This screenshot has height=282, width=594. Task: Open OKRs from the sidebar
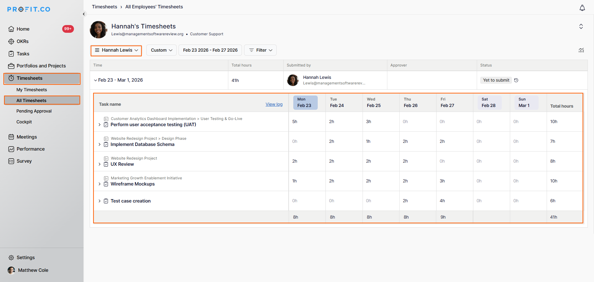click(x=23, y=41)
